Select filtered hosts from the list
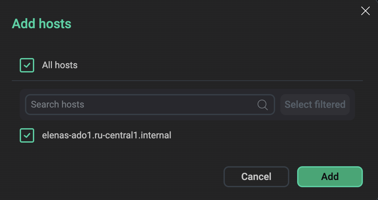This screenshot has width=378, height=200. click(315, 105)
